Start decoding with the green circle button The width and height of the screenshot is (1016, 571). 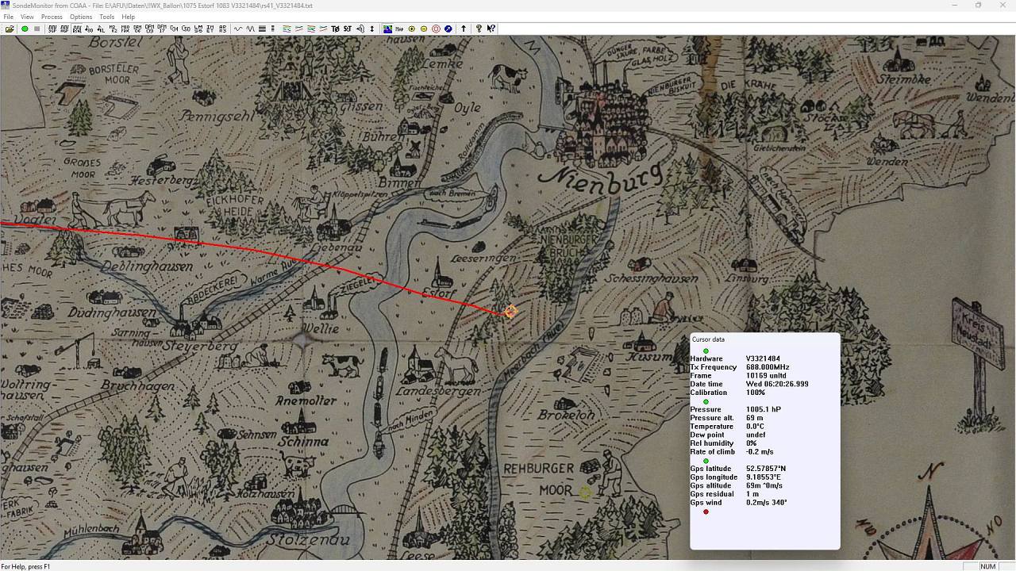pyautogui.click(x=25, y=29)
